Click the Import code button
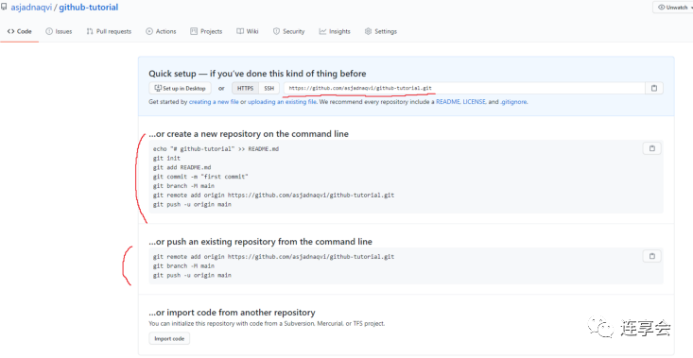The height and width of the screenshot is (358, 693). coord(169,338)
